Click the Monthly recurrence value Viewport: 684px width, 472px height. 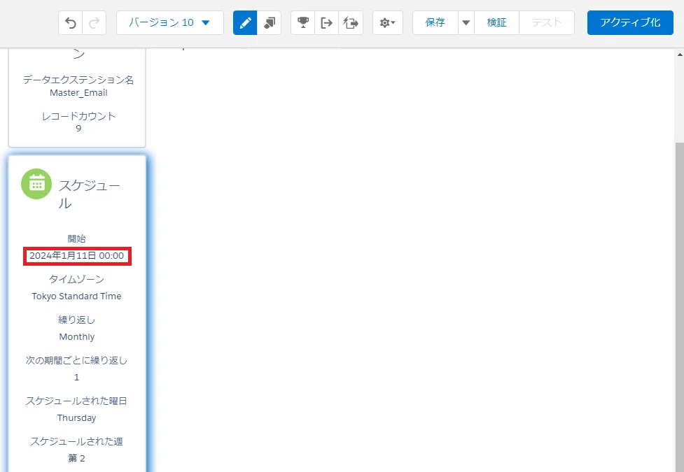tap(77, 337)
